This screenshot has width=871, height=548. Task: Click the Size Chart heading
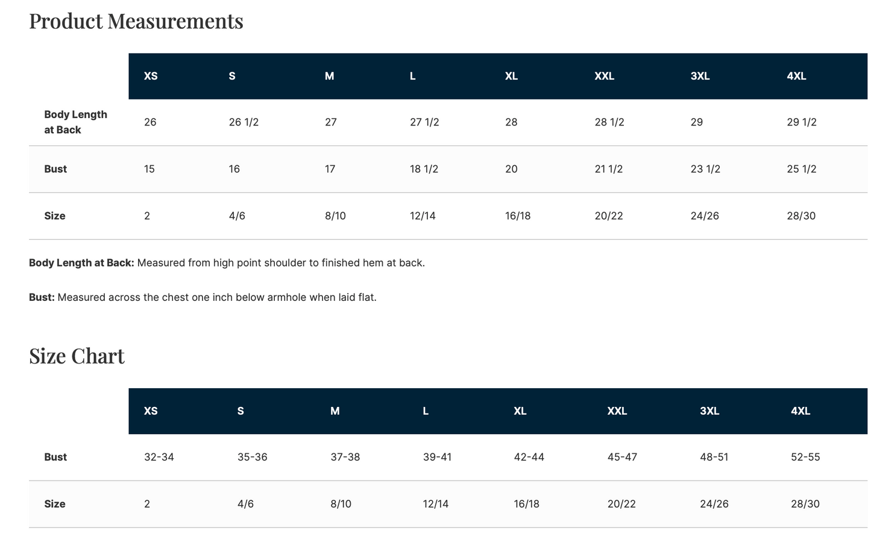tap(77, 356)
